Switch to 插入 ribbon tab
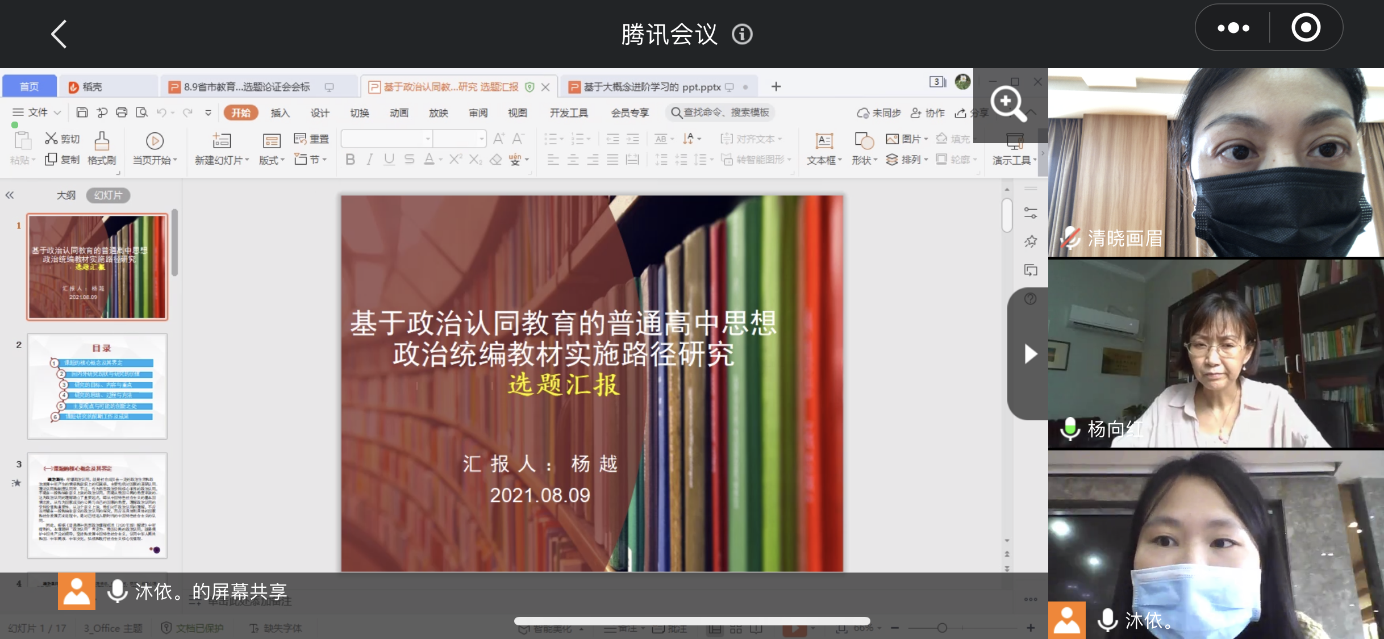The width and height of the screenshot is (1384, 639). [280, 113]
